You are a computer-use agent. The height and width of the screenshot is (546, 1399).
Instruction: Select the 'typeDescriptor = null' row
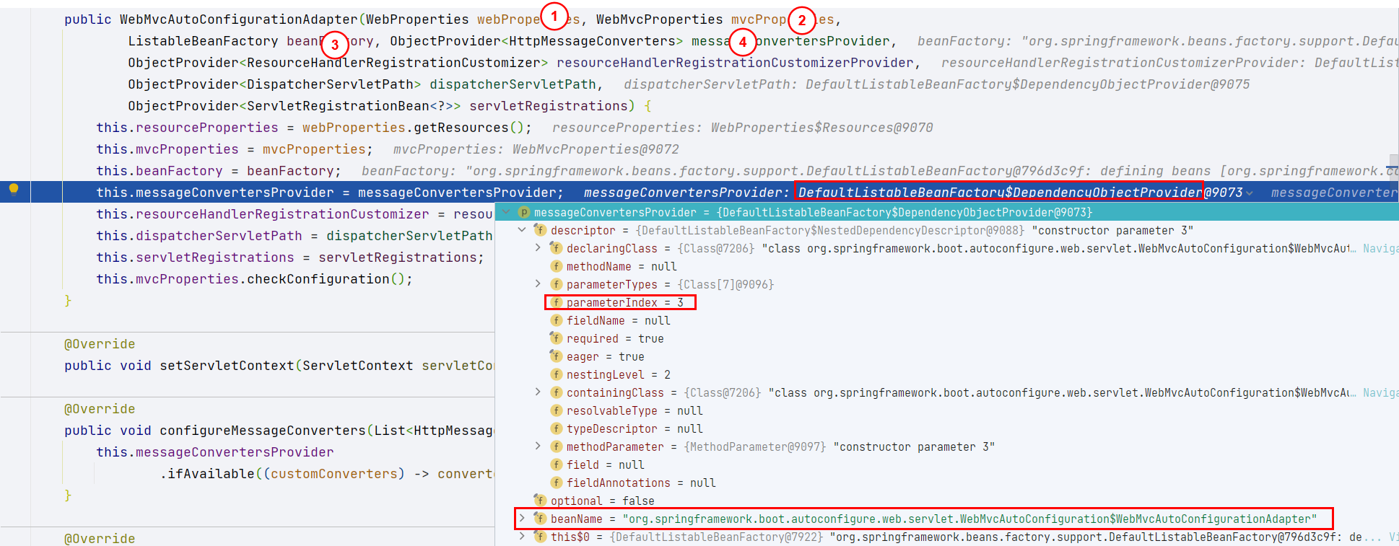(947, 428)
